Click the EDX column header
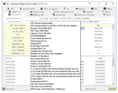The width and height of the screenshot is (118, 93). pyautogui.click(x=100, y=58)
